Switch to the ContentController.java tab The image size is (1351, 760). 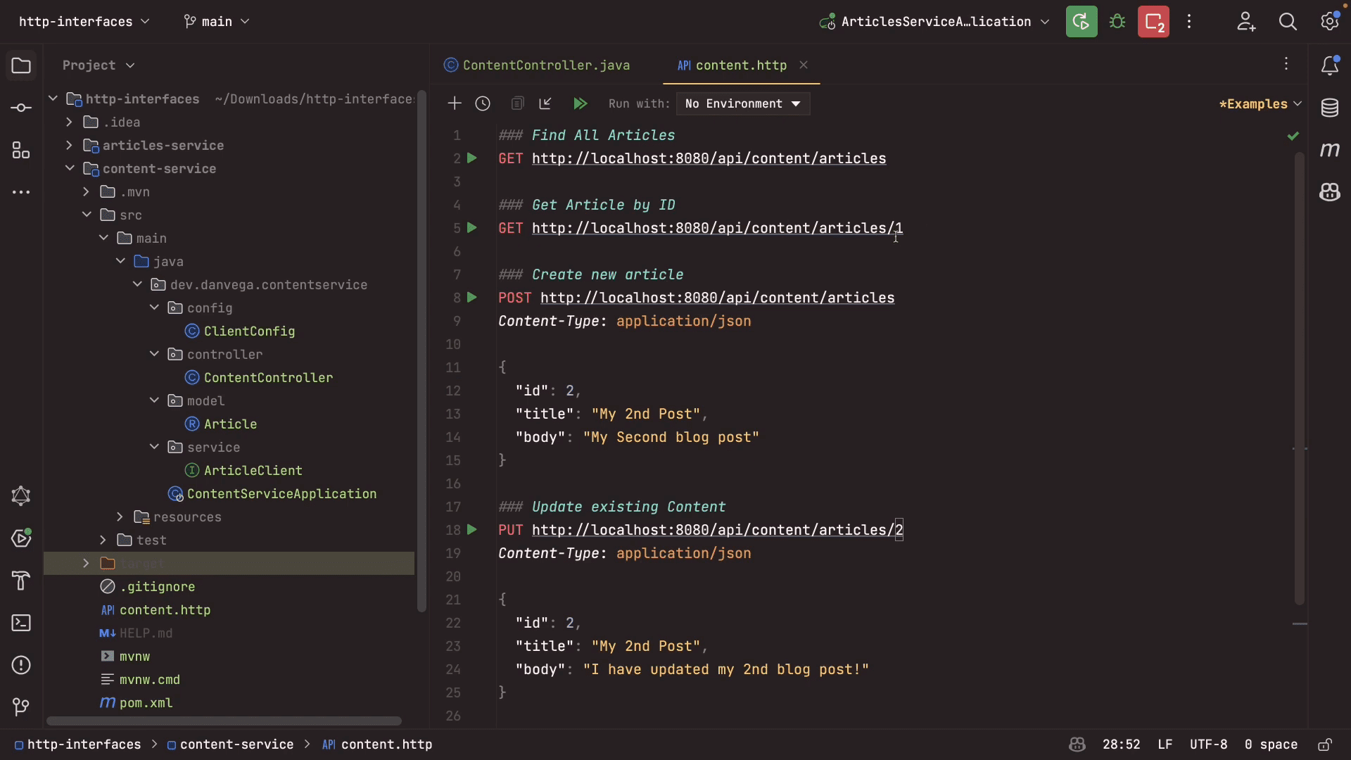point(547,65)
